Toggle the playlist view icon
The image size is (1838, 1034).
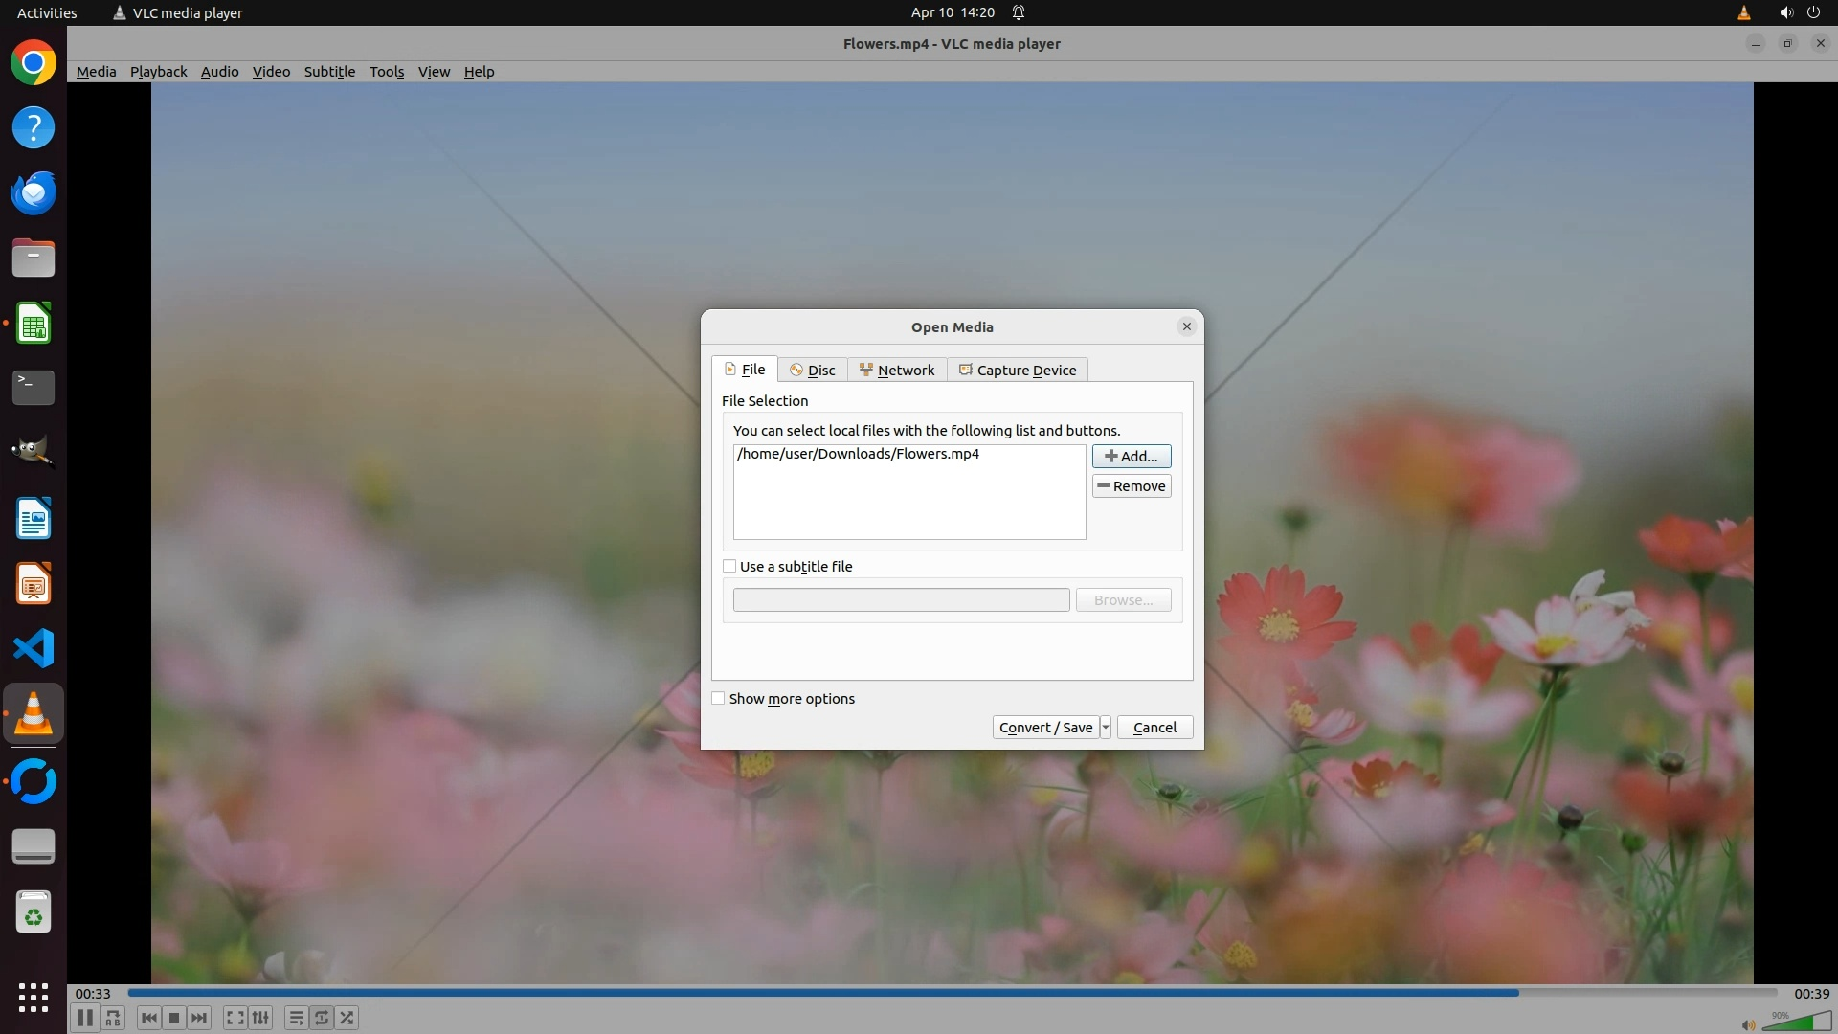pyautogui.click(x=296, y=1018)
